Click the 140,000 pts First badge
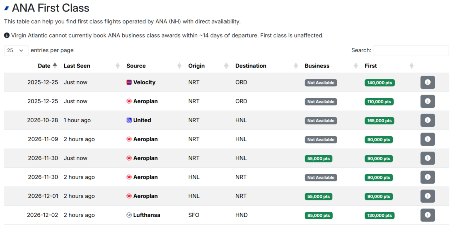This screenshot has height=225, width=452. pos(379,83)
